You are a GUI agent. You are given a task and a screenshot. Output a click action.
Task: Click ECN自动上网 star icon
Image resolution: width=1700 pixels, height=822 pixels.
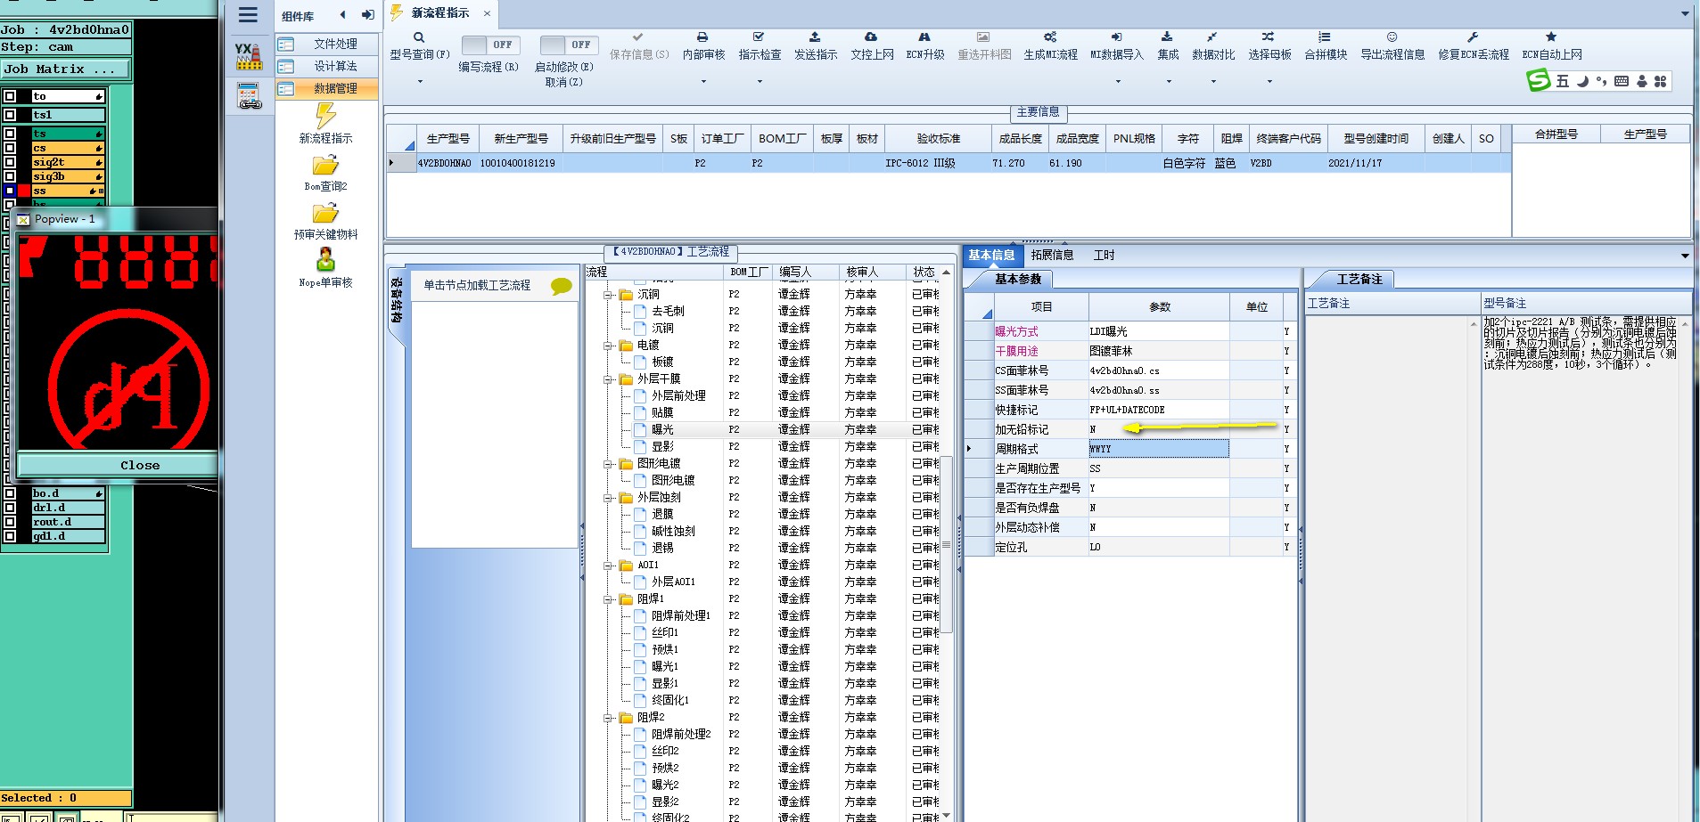point(1551,37)
